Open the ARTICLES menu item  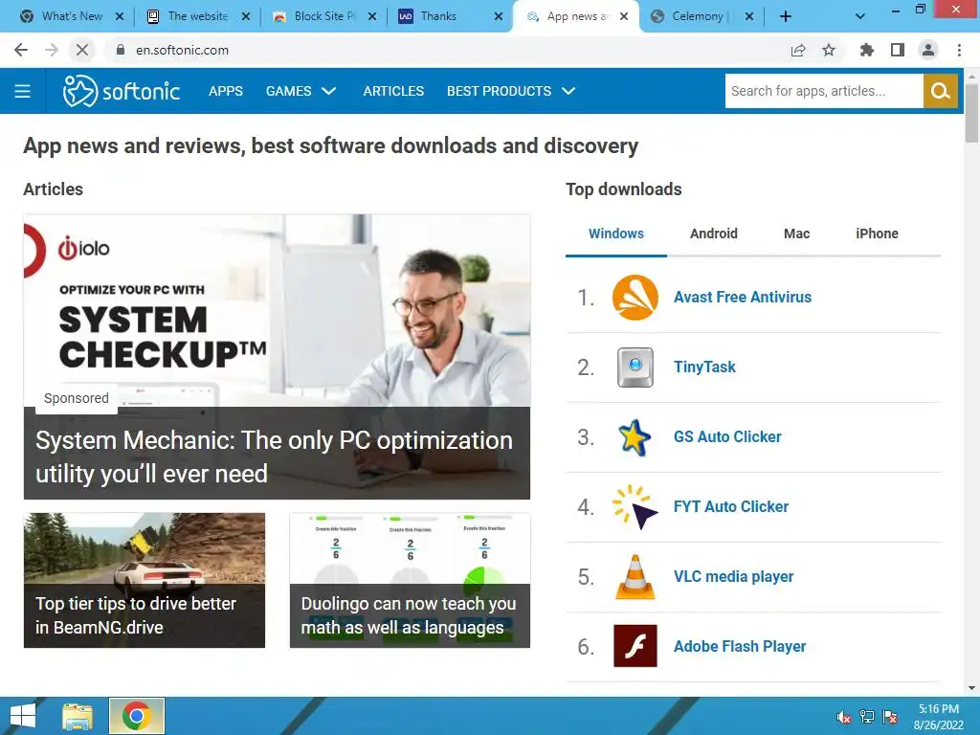[x=393, y=91]
